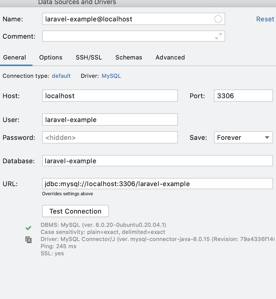
Task: Click the Test Connection button
Action: tap(75, 211)
